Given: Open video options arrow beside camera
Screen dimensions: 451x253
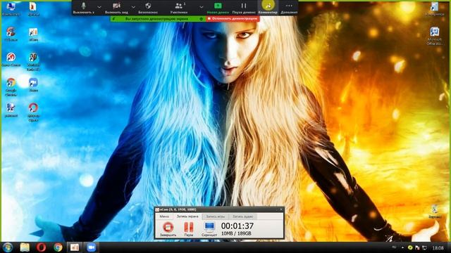Looking at the screenshot, I should [133, 6].
